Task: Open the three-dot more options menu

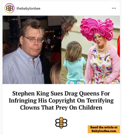Action: click(x=114, y=8)
